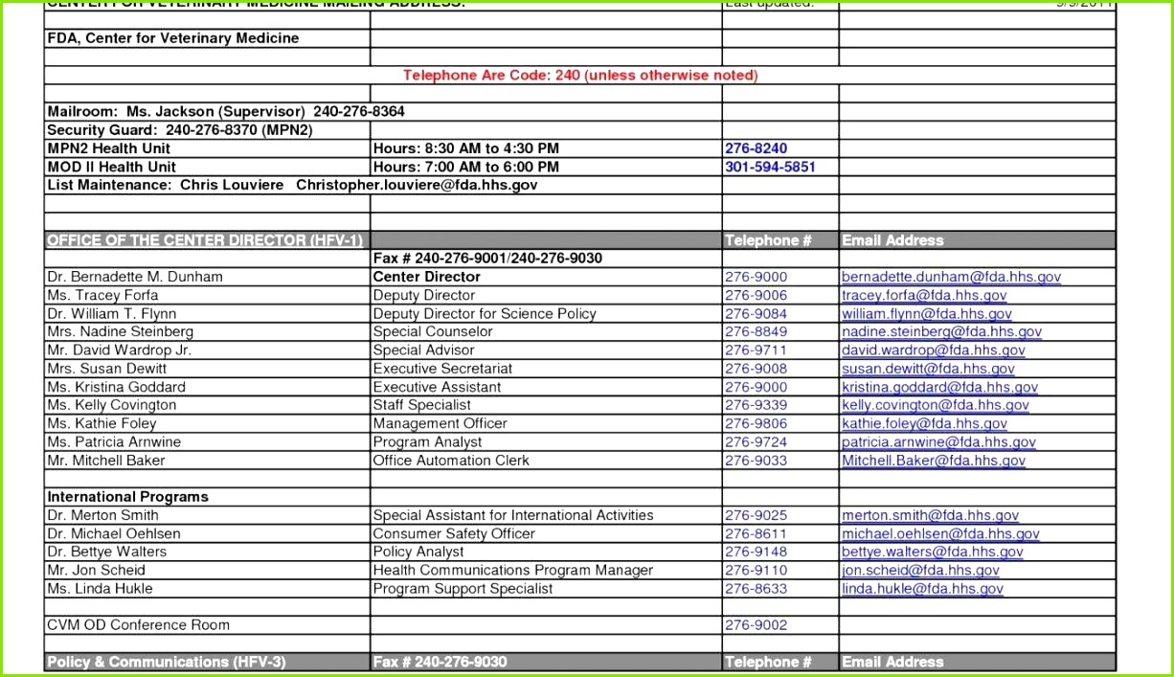The width and height of the screenshot is (1174, 677).
Task: Select the 301-594-5851 phone number cell
Action: coord(770,167)
